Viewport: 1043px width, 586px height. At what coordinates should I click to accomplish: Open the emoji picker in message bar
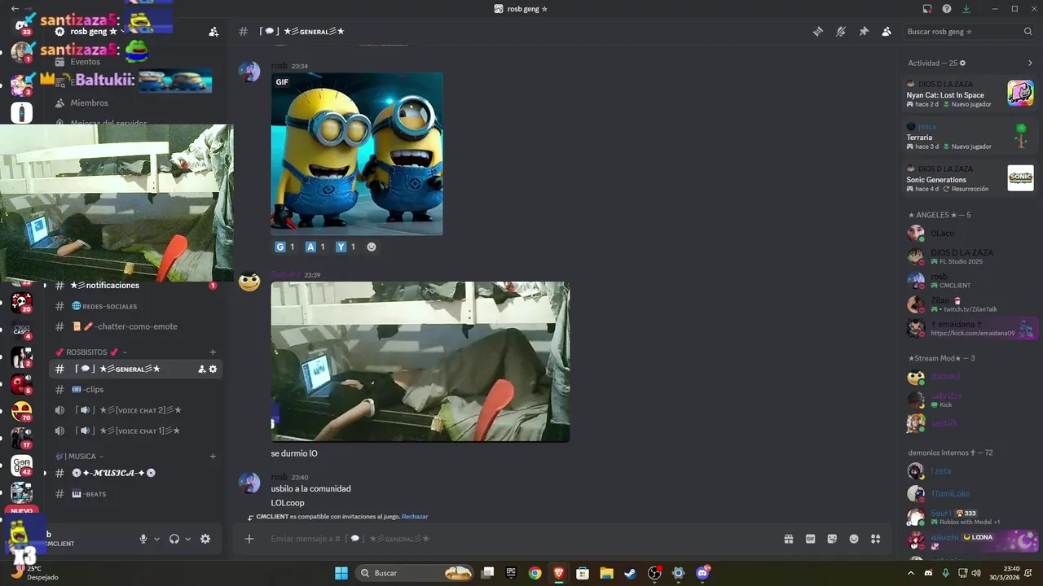tap(854, 539)
